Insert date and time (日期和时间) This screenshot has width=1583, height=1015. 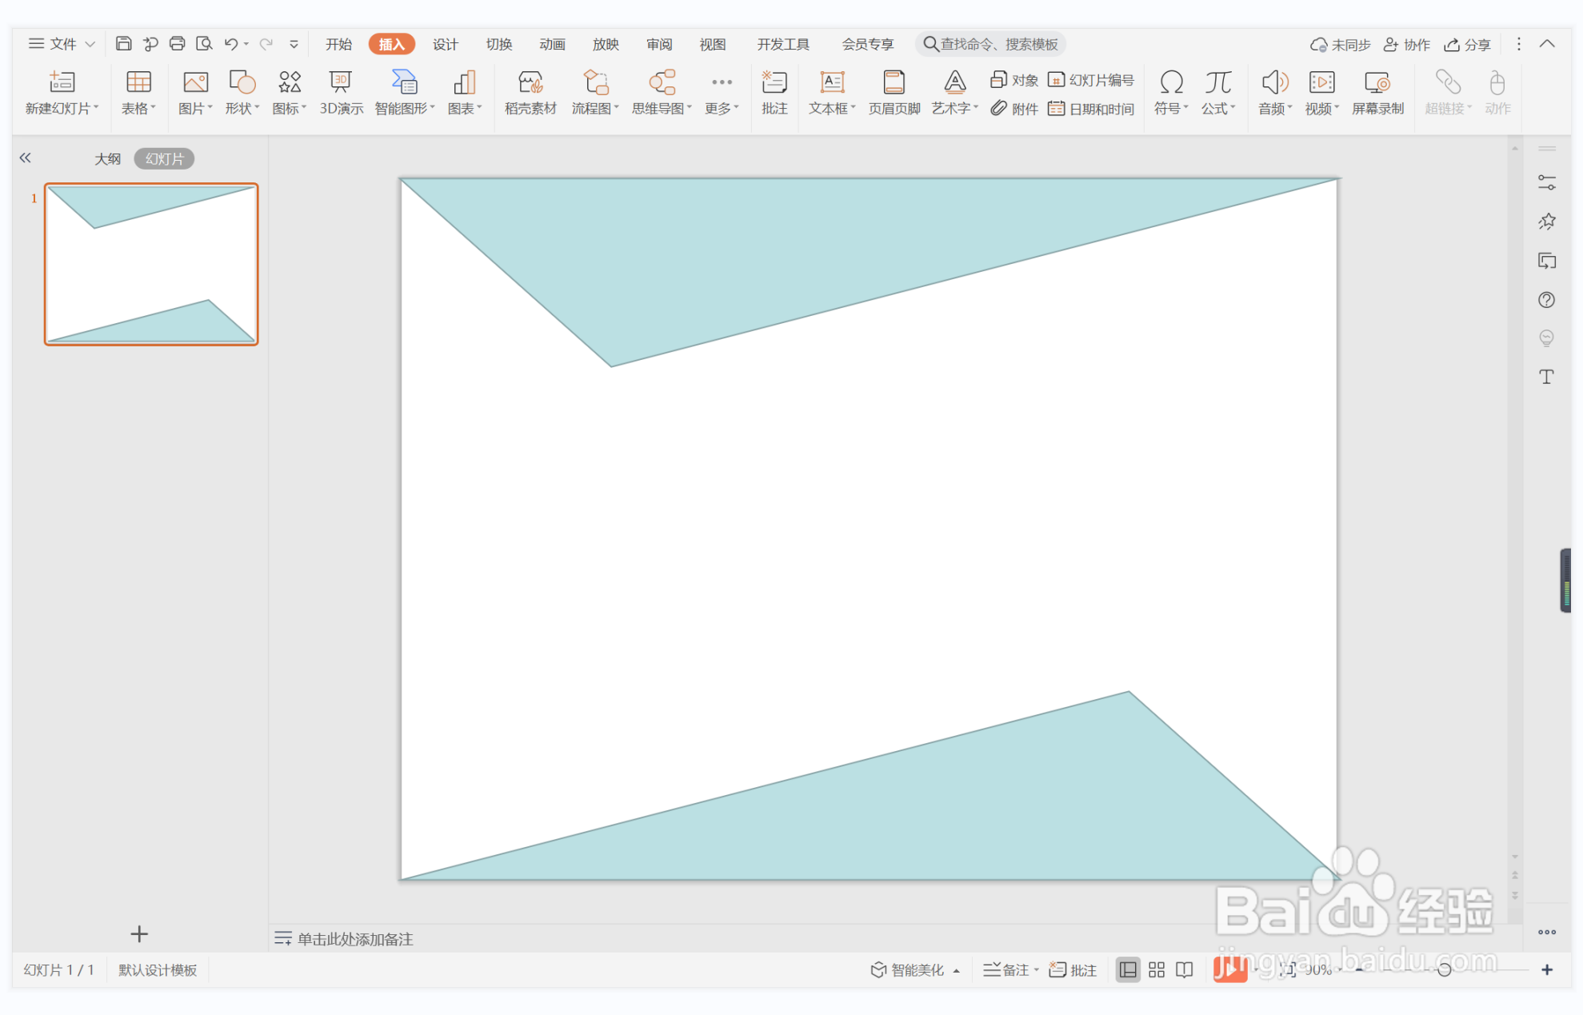point(1091,109)
